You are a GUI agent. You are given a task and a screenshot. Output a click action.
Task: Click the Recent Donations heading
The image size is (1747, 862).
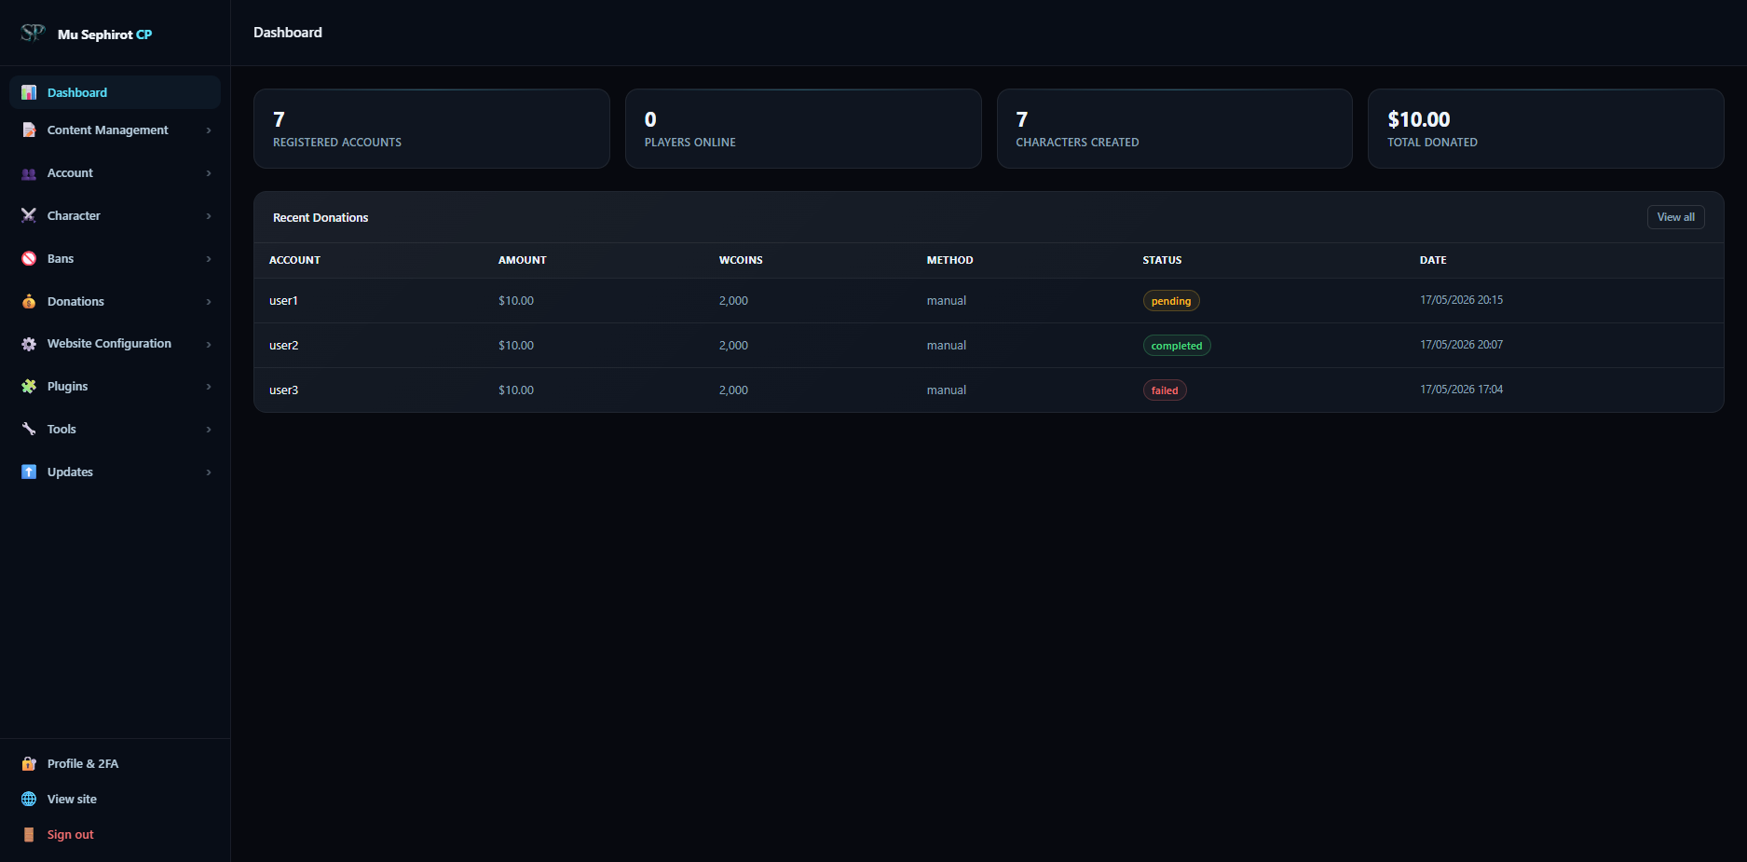pyautogui.click(x=321, y=217)
